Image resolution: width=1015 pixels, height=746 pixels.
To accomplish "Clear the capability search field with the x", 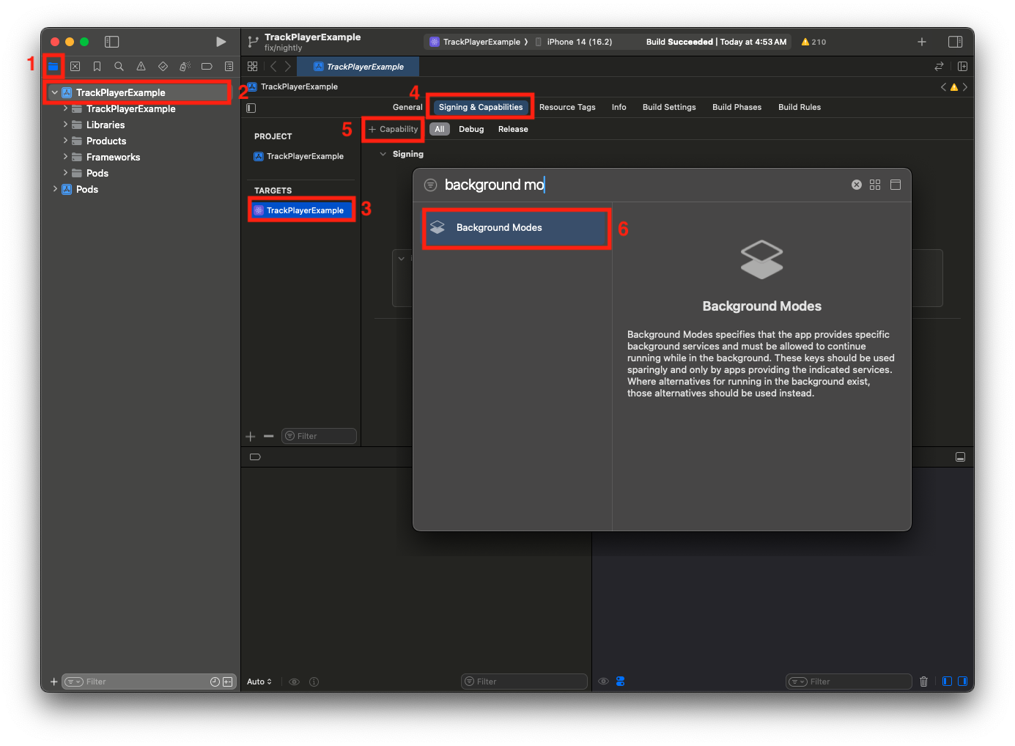I will point(856,185).
